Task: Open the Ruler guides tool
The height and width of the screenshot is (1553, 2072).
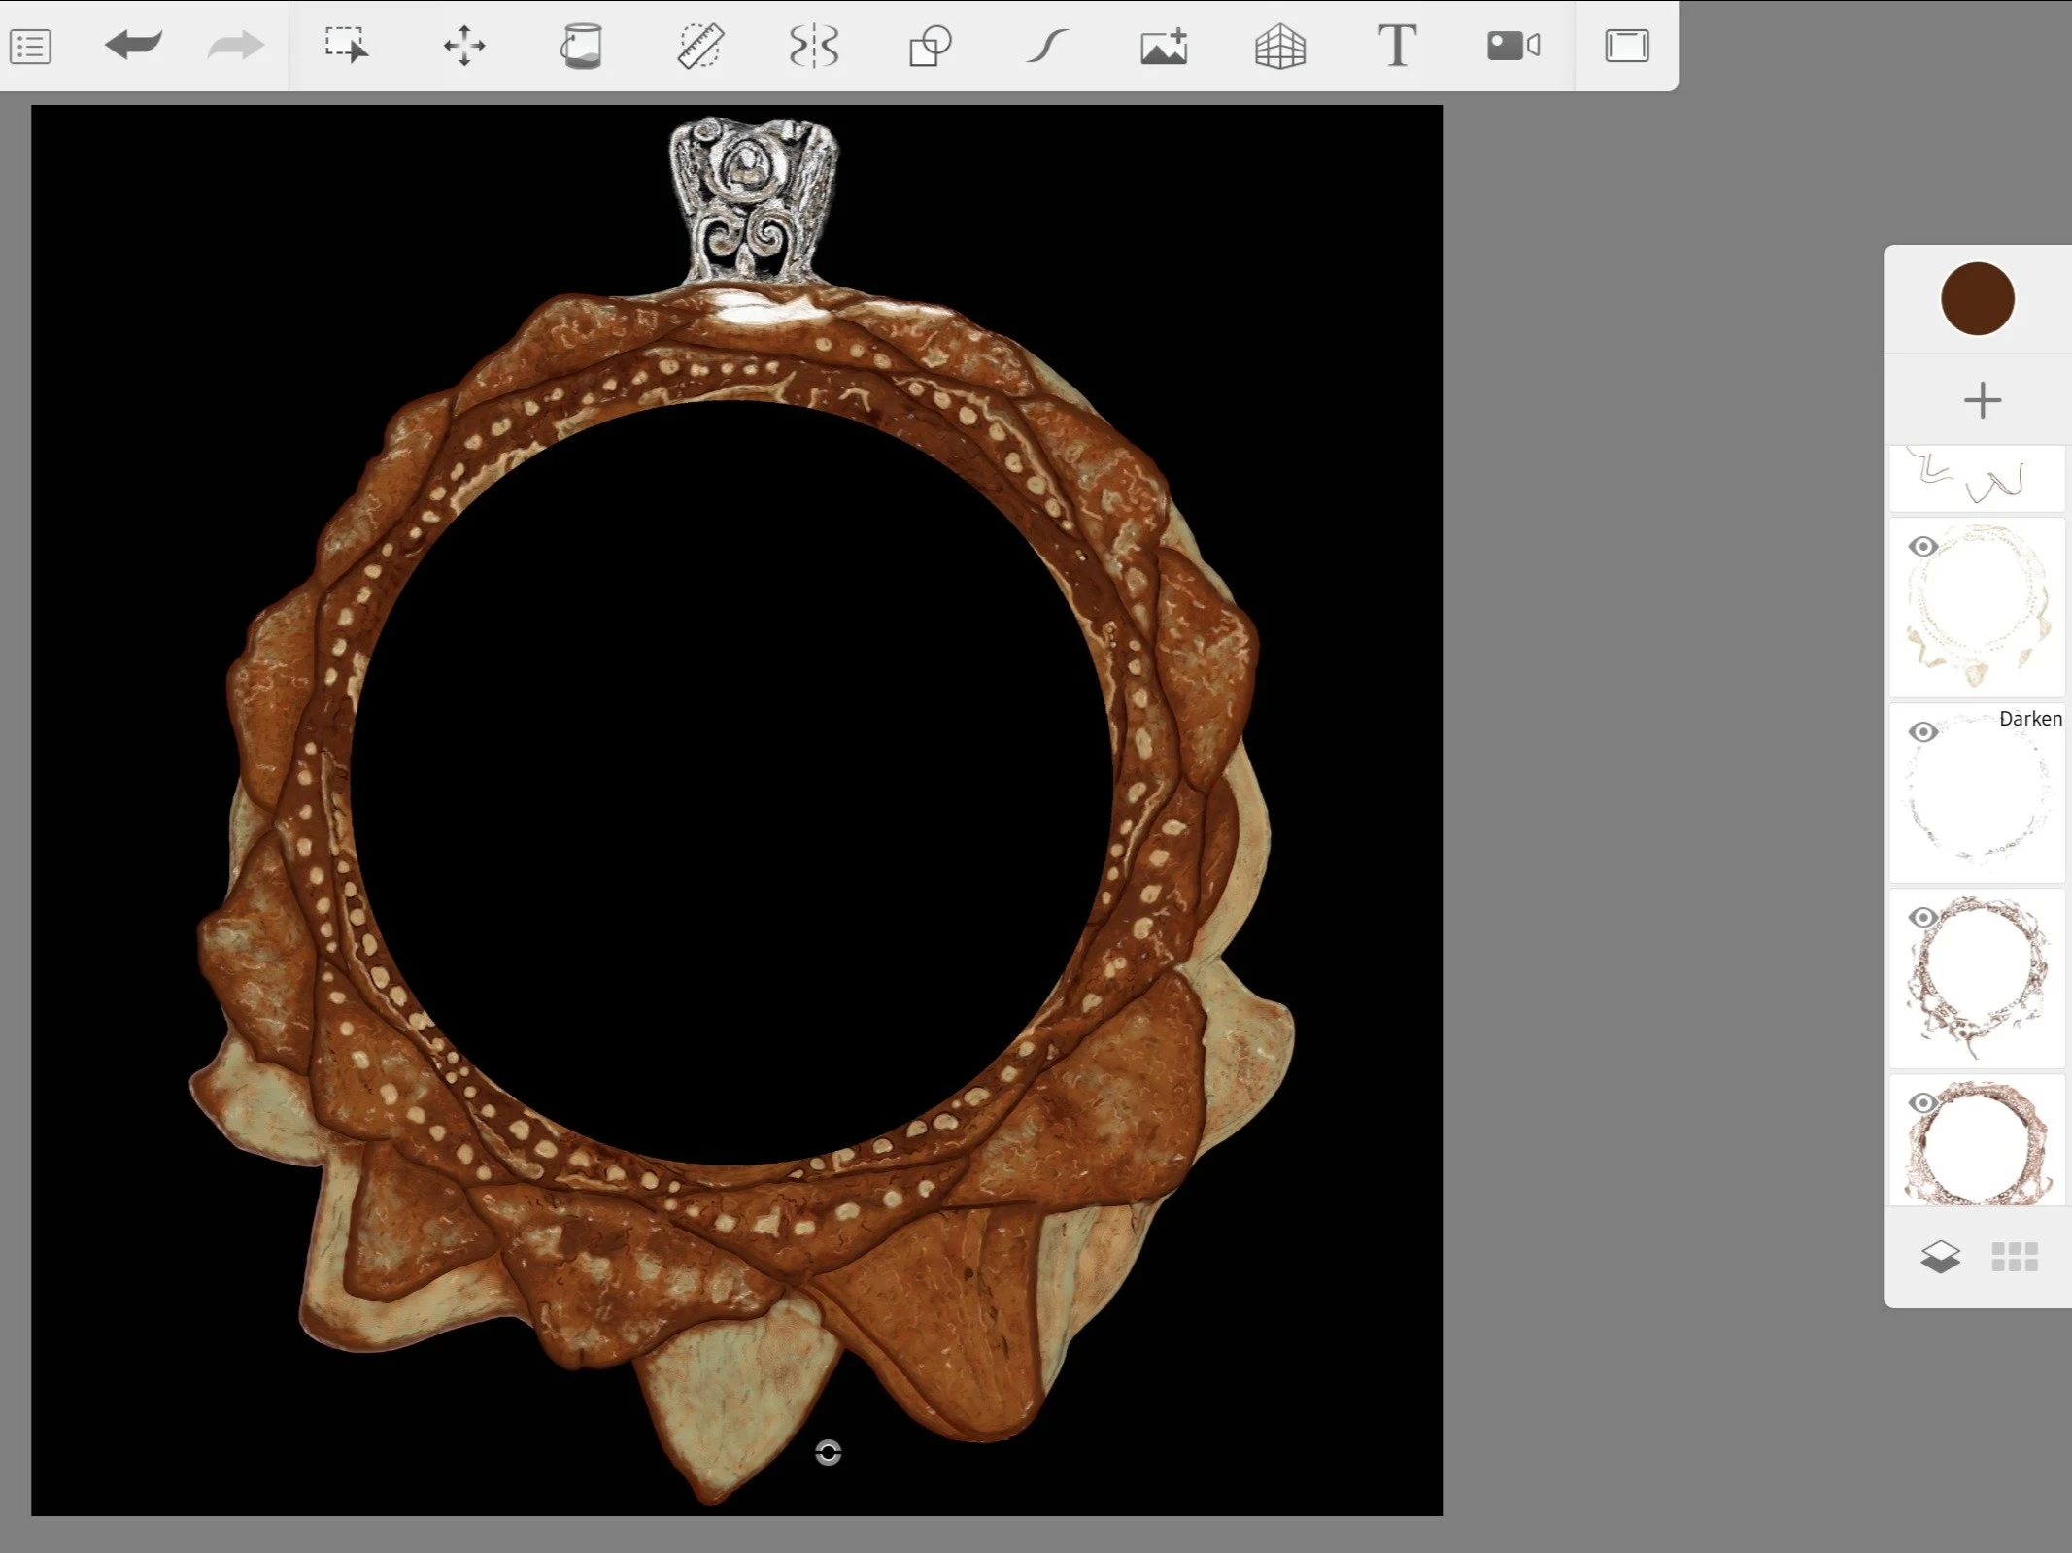Action: coord(699,46)
